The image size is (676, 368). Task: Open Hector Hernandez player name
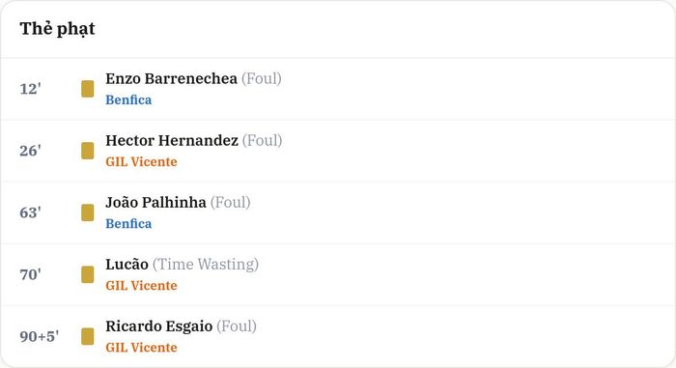(172, 140)
